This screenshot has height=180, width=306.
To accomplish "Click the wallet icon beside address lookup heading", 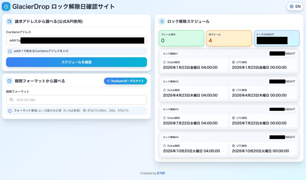I will coord(10,21).
